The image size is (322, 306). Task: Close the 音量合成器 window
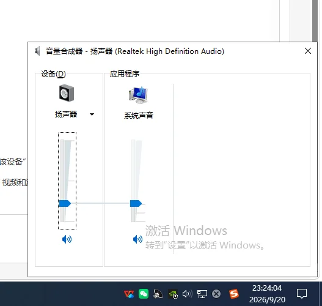307,51
